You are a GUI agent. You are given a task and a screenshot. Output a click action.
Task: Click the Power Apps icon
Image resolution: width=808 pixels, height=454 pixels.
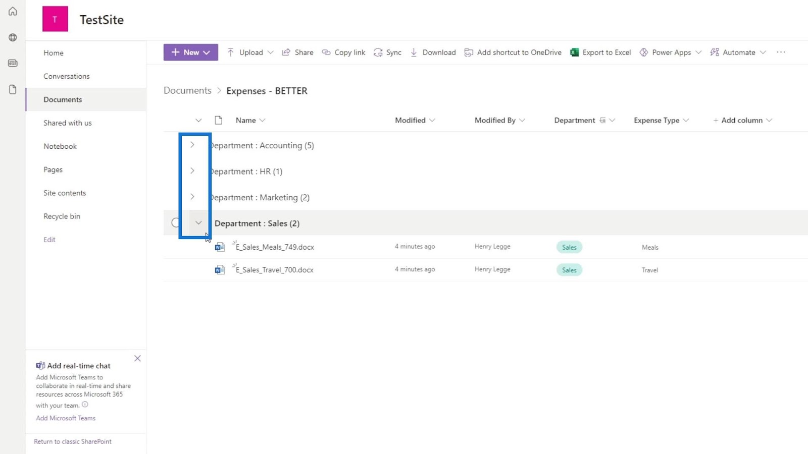tap(644, 52)
